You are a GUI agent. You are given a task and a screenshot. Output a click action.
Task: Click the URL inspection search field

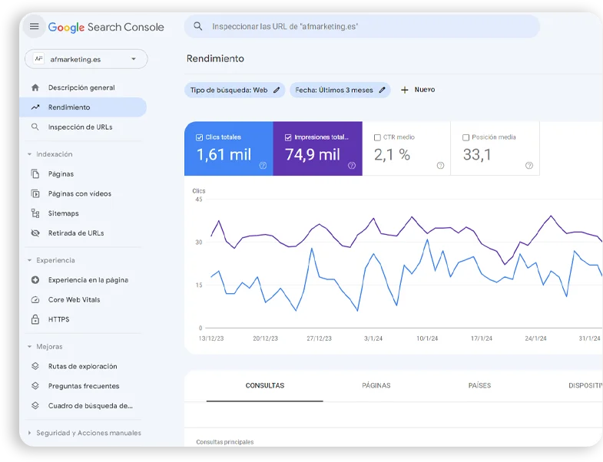click(x=362, y=26)
